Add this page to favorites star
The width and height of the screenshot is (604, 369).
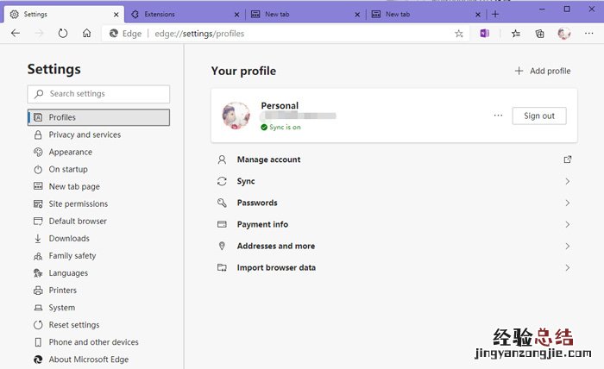coord(459,34)
